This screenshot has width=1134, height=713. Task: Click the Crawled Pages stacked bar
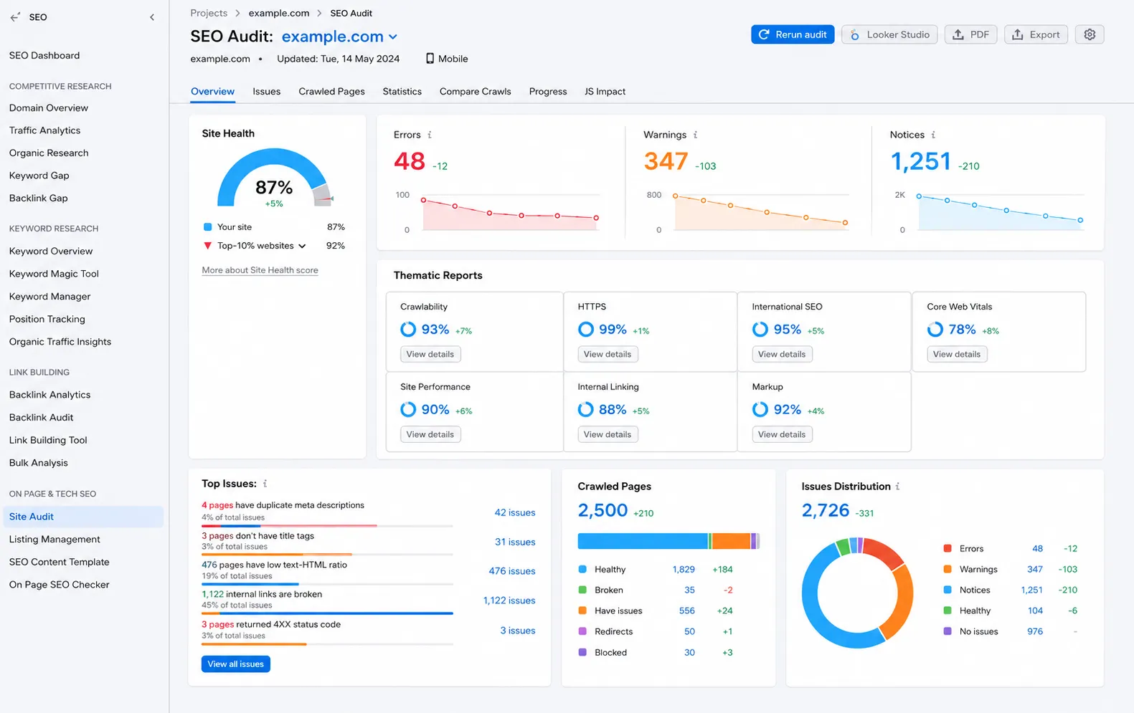(x=668, y=541)
